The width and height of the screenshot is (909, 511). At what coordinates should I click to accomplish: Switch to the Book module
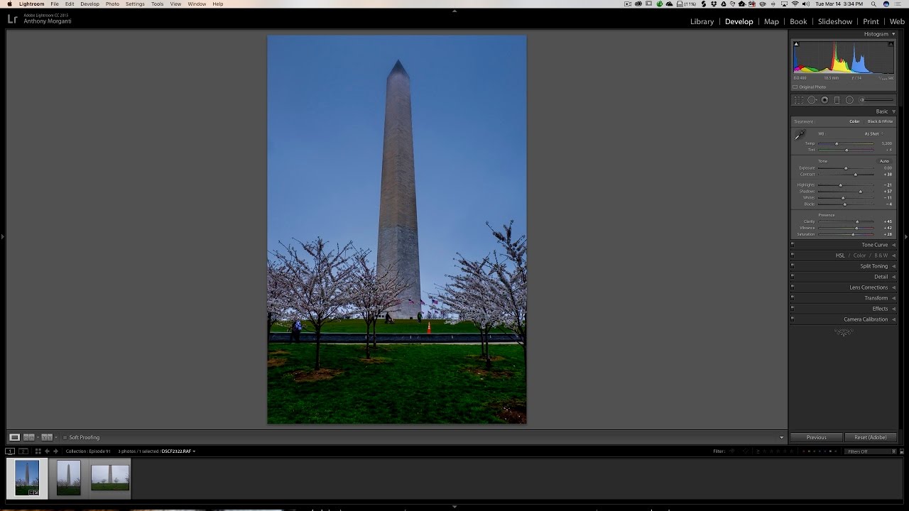(x=798, y=21)
